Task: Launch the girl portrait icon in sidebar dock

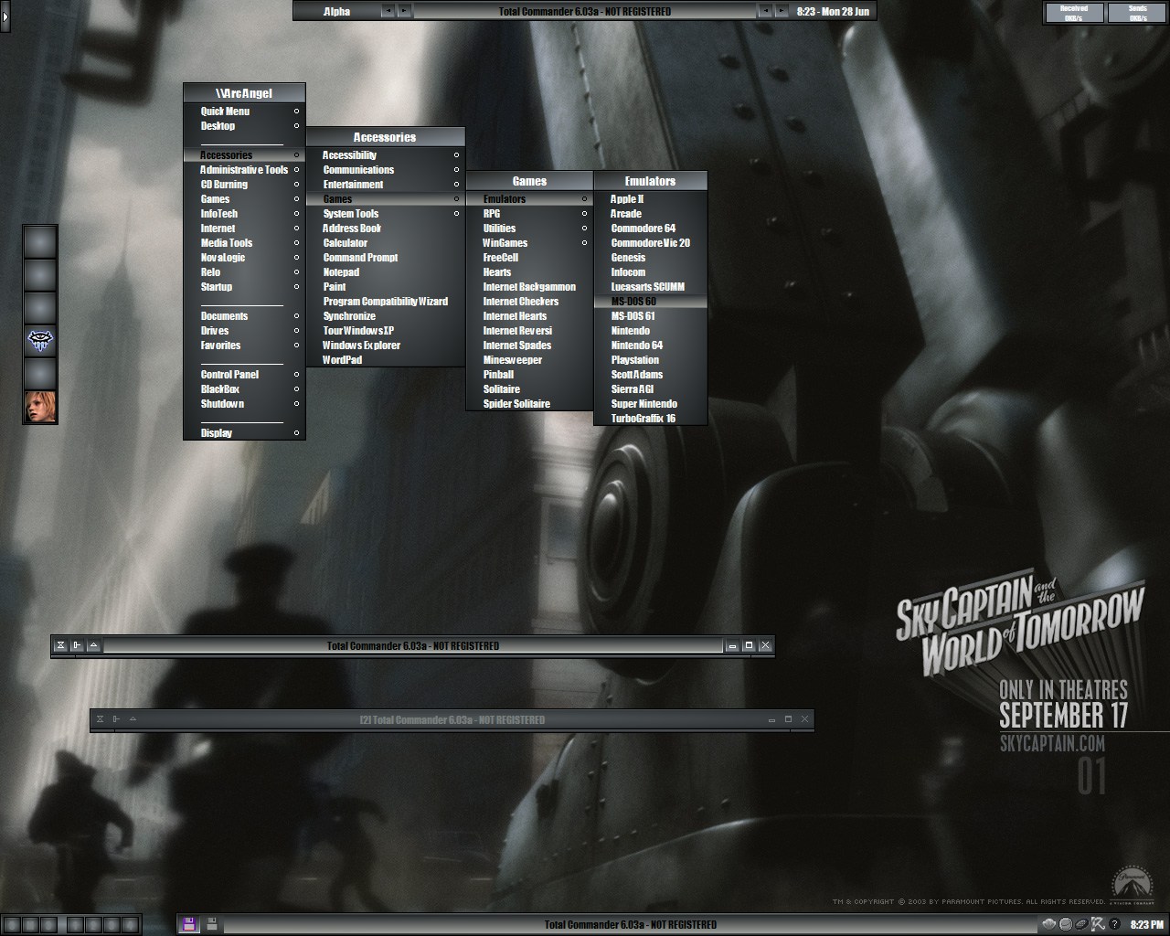Action: point(40,407)
